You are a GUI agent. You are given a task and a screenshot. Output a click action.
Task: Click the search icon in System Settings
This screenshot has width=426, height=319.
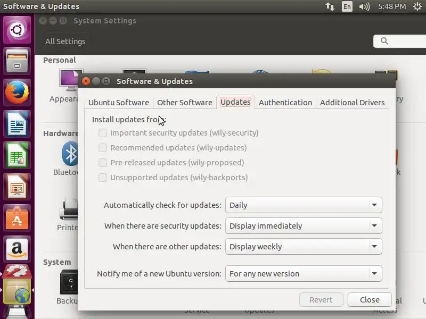(384, 41)
